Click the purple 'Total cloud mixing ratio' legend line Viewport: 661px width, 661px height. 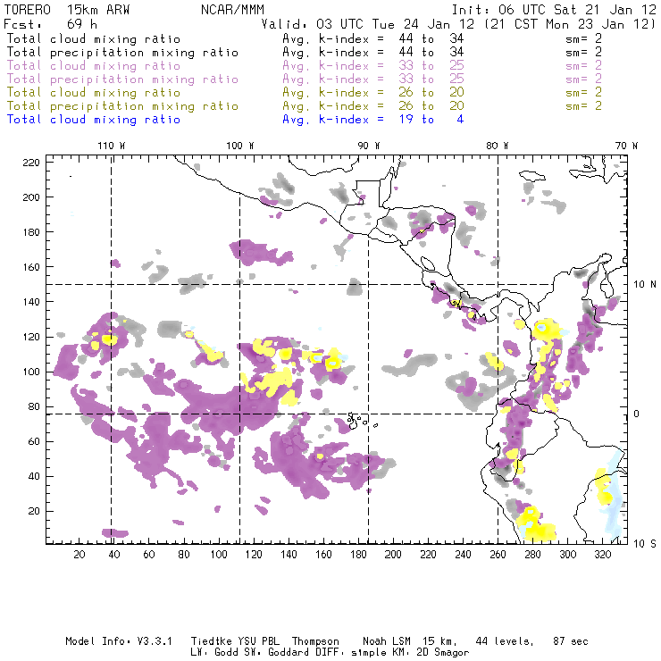click(94, 66)
